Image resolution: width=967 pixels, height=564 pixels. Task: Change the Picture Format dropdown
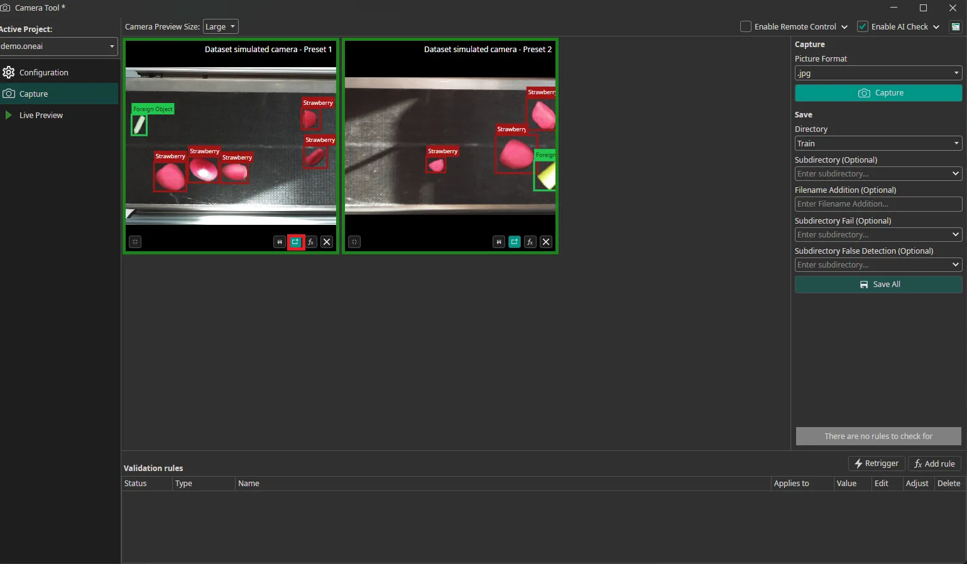point(878,73)
